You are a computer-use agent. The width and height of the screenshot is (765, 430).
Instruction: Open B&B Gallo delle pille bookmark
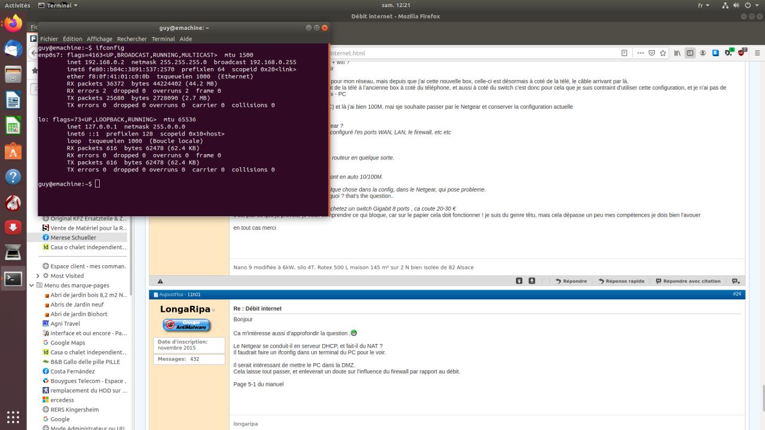coord(81,362)
